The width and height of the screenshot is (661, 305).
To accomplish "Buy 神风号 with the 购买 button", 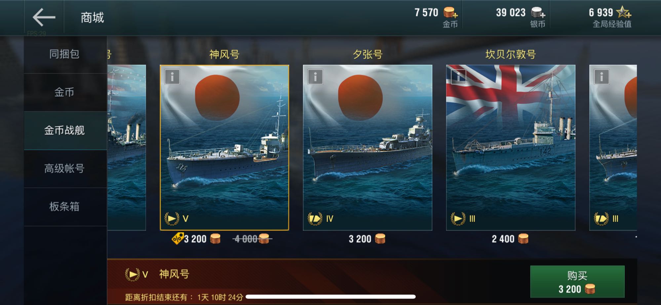I will coord(577,282).
